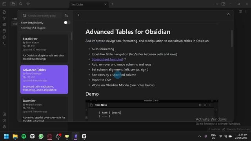Open a new tab with plus icon

(112, 4)
